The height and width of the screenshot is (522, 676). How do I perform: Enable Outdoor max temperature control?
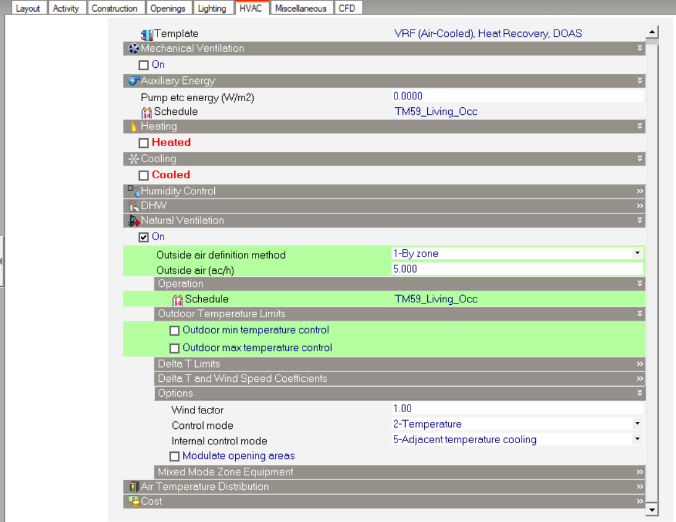[x=174, y=348]
